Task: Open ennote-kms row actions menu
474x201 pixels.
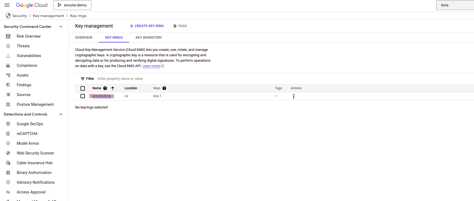Action: [x=294, y=96]
